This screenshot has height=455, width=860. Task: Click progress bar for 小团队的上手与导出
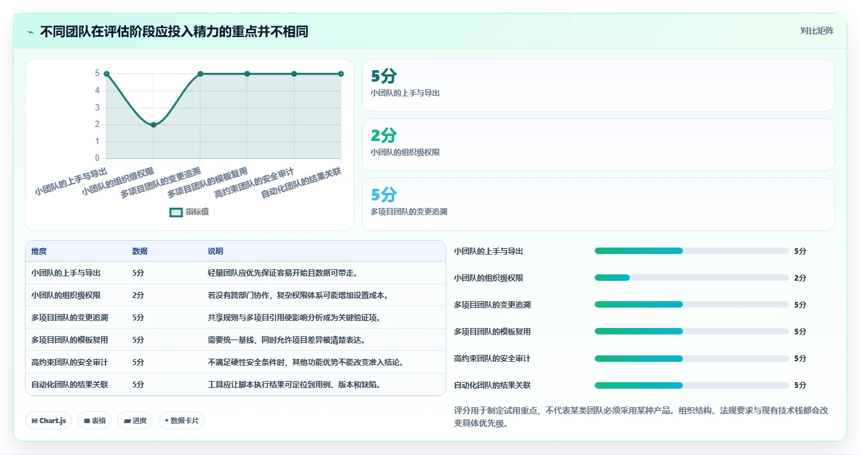(x=692, y=251)
